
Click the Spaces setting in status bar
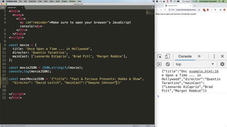(x=135, y=126)
